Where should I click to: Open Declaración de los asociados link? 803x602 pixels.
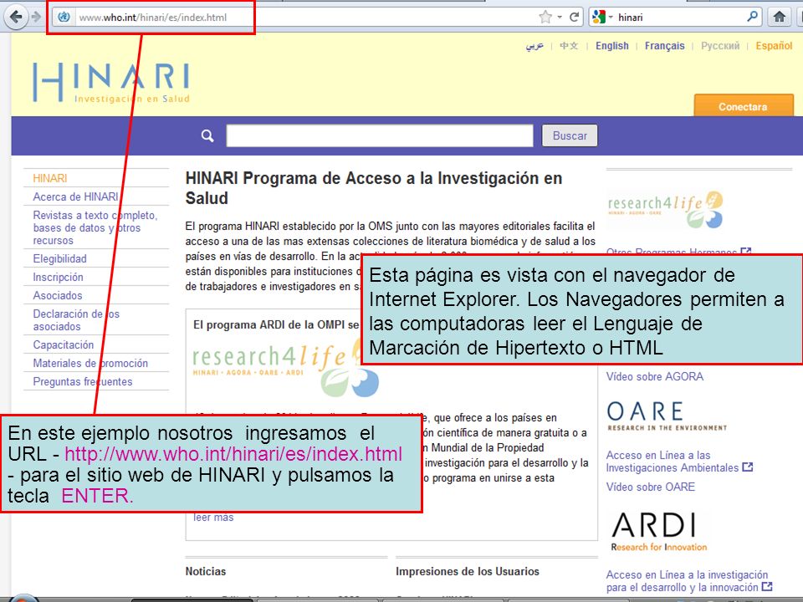(x=76, y=320)
